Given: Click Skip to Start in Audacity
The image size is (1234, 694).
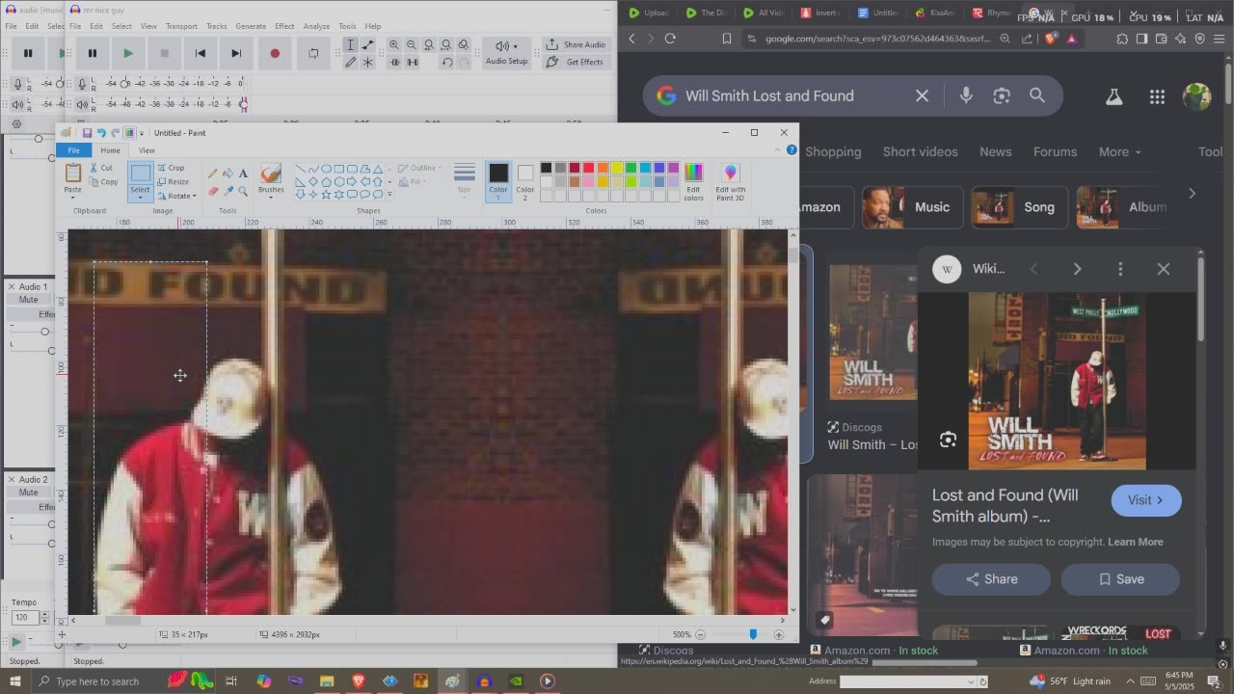Looking at the screenshot, I should click(x=201, y=53).
